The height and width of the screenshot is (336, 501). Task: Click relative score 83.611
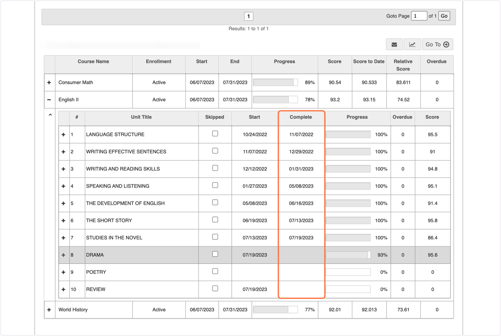[x=403, y=83]
